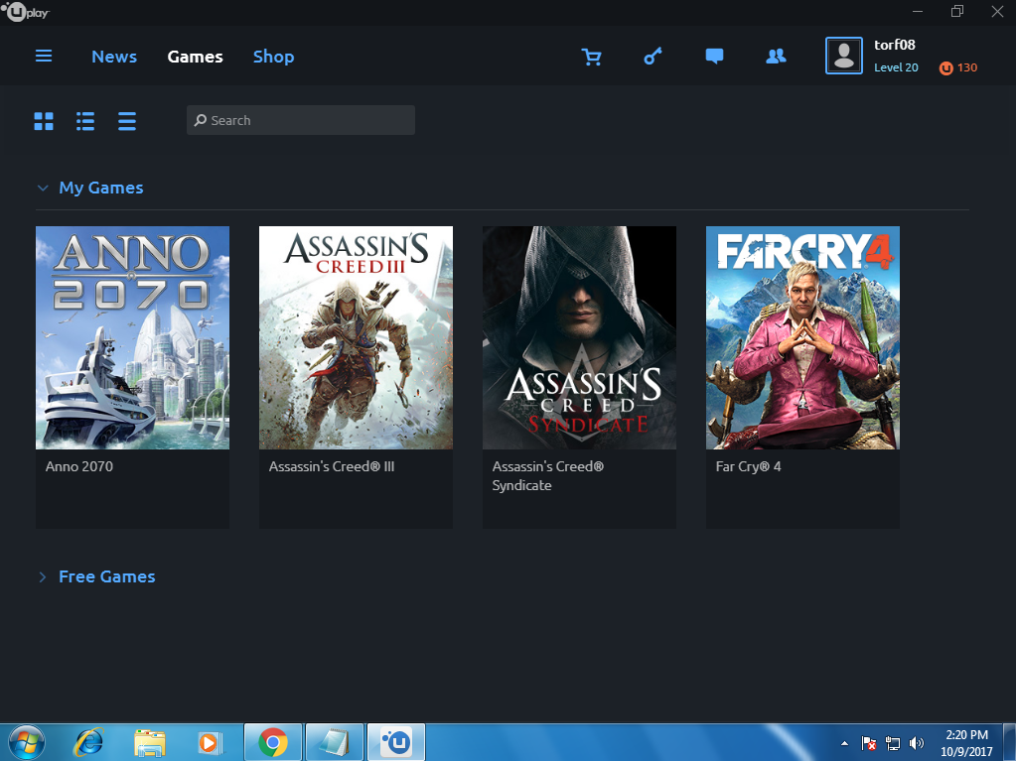Viewport: 1016px width, 761px height.
Task: Switch to the News tab
Action: (113, 57)
